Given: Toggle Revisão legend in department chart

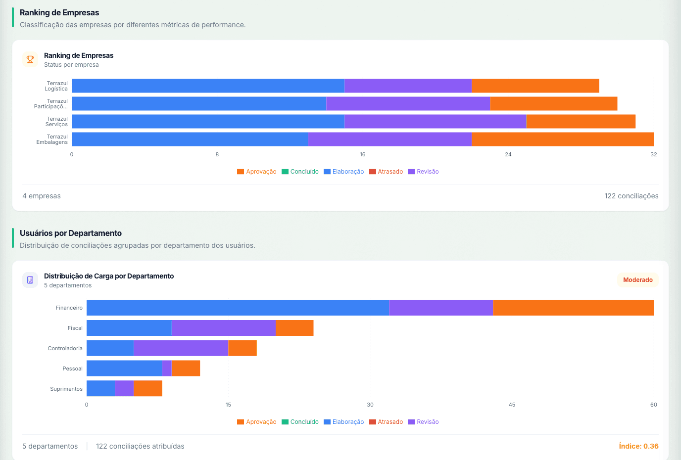Looking at the screenshot, I should 423,422.
